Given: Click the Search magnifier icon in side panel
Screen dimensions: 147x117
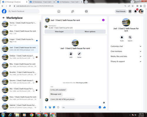Looking at the screenshot, I should click(130, 37).
